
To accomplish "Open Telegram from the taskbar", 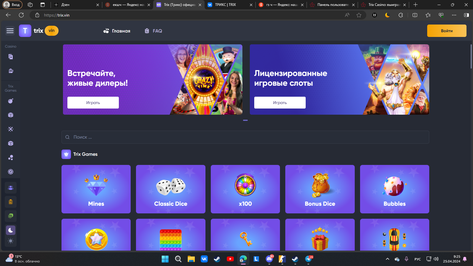I will (x=308, y=259).
